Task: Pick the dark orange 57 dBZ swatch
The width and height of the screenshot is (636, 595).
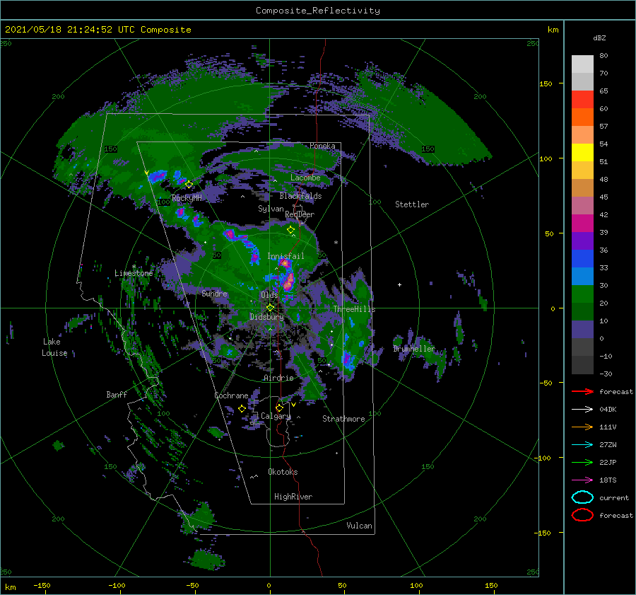Action: tap(582, 117)
